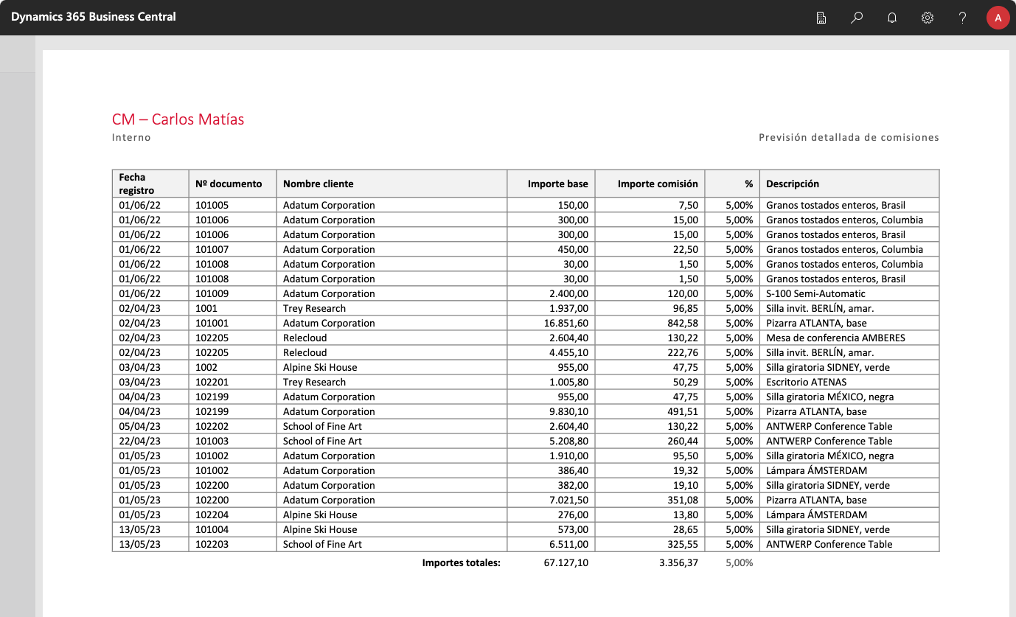Select document number 1002
The height and width of the screenshot is (617, 1016).
[x=206, y=367]
